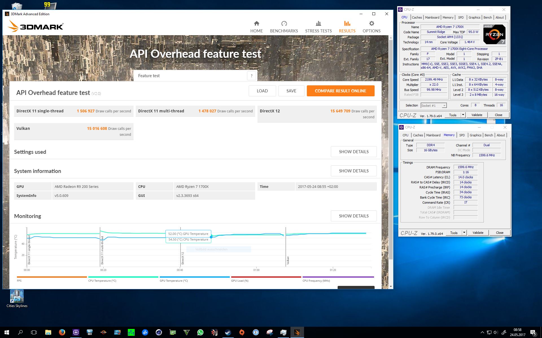
Task: Expand the Socket #1 selection dropdown
Action: [444, 106]
